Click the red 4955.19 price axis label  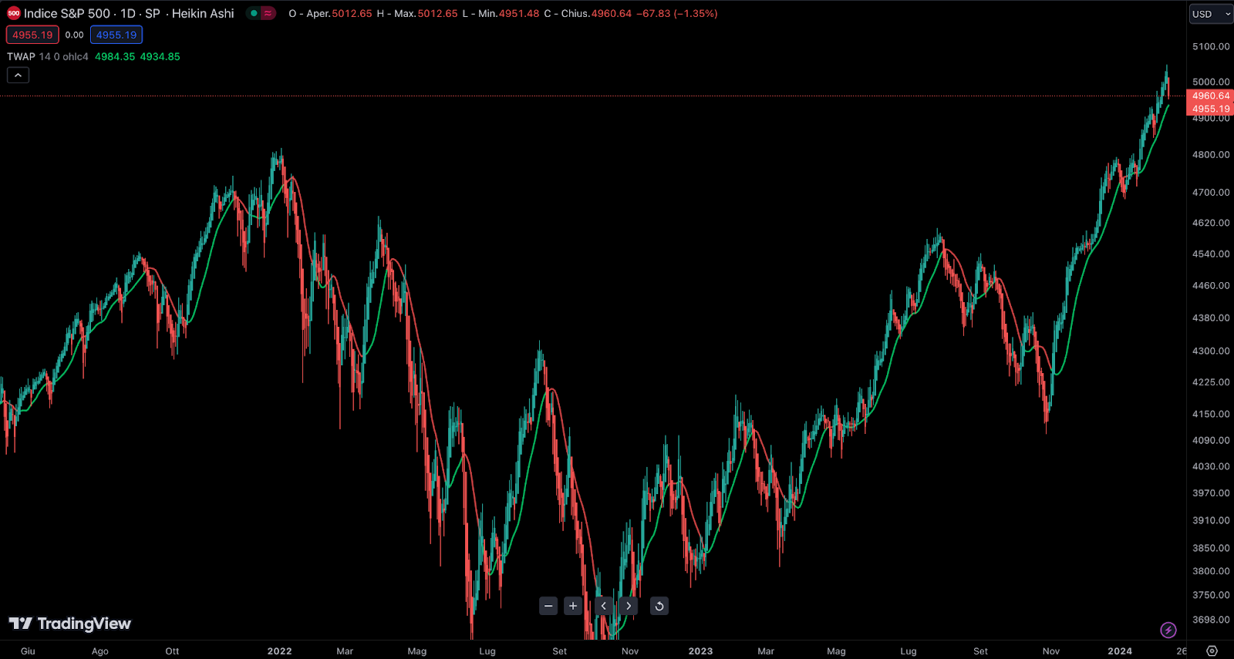click(x=1210, y=109)
